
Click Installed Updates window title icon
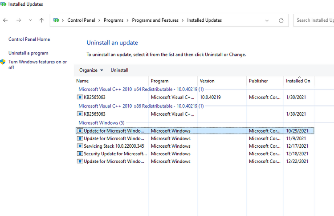[3, 4]
